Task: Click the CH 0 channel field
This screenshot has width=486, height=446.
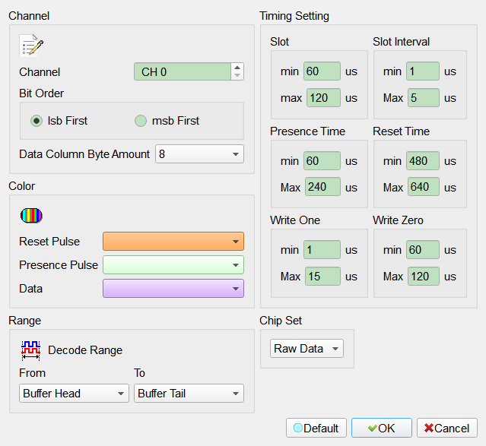Action: click(x=183, y=71)
